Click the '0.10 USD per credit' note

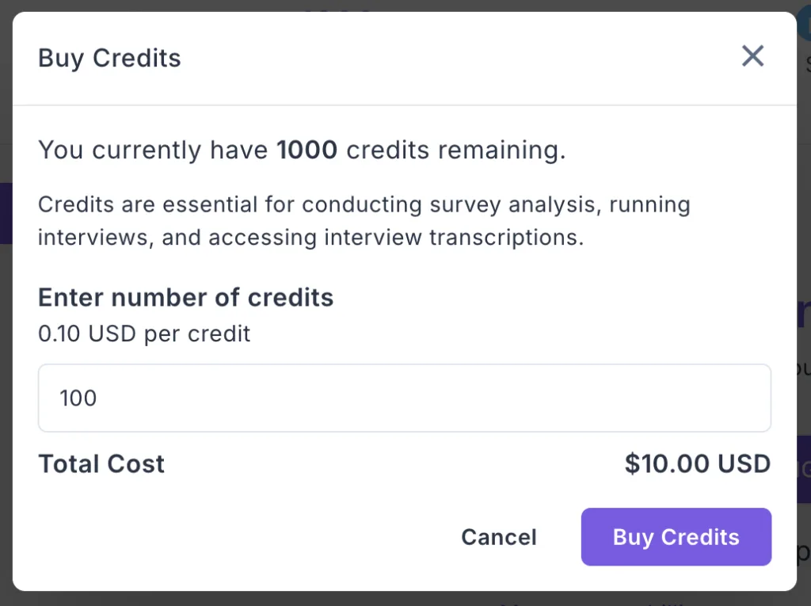pos(144,333)
